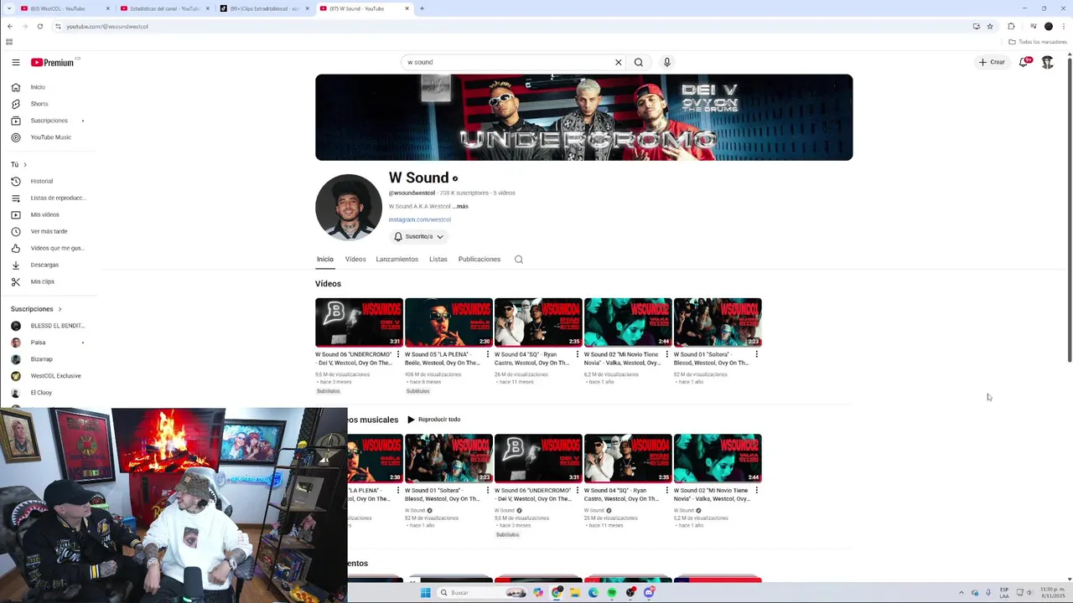Screen dimensions: 1073x603
Task: Go to Inicio in the sidebar
Action: pyautogui.click(x=38, y=87)
